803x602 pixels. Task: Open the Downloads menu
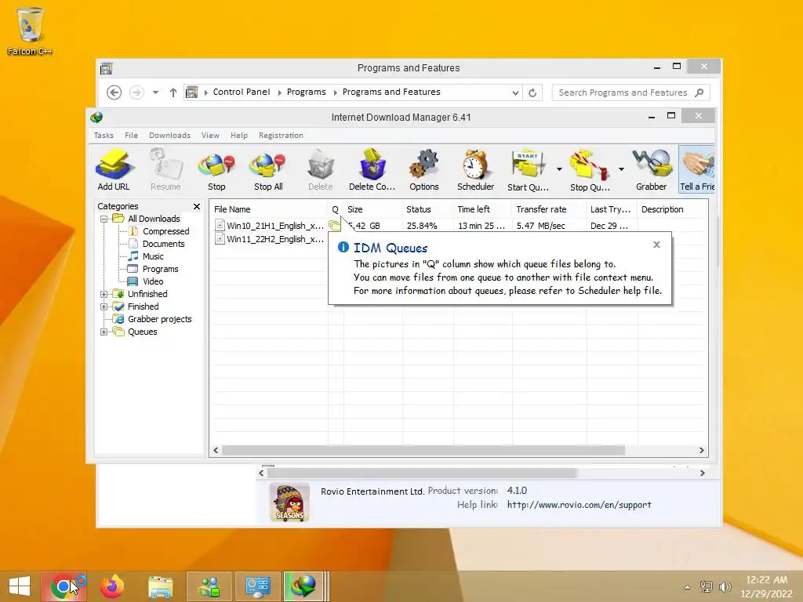pyautogui.click(x=169, y=135)
